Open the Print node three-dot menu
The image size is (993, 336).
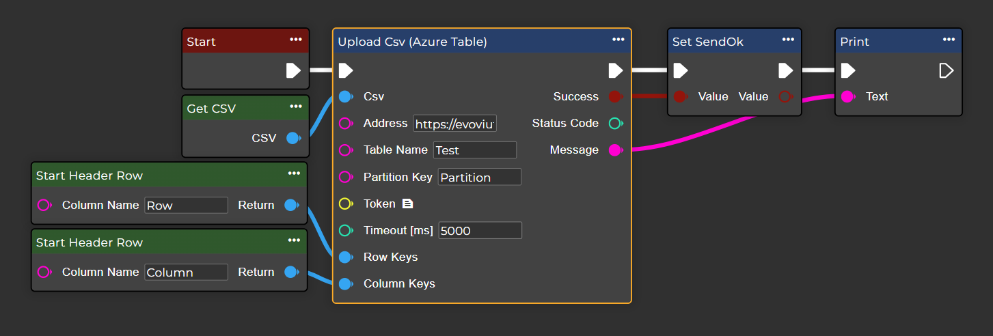point(949,40)
